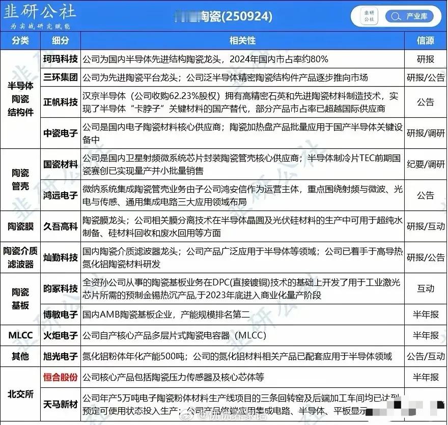The height and width of the screenshot is (425, 448).
Task: Click the stock name 博敏电子
Action: tap(60, 314)
